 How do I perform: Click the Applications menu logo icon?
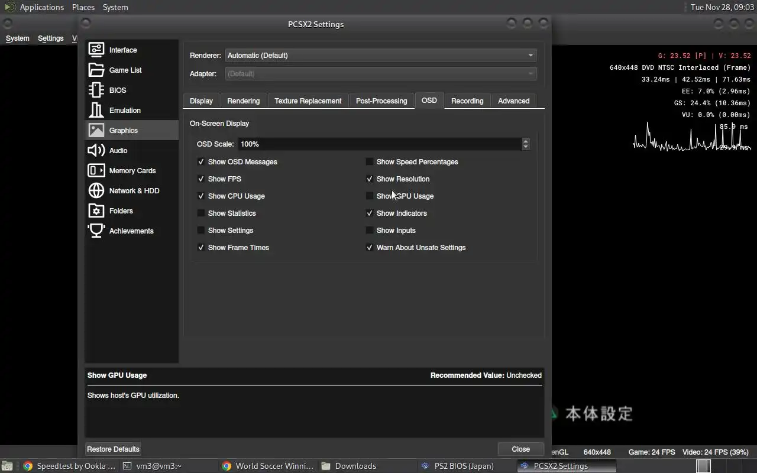[x=10, y=7]
